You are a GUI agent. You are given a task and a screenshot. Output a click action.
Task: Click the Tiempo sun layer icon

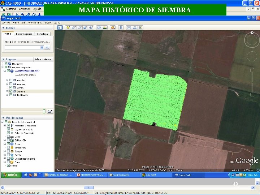point(12,151)
